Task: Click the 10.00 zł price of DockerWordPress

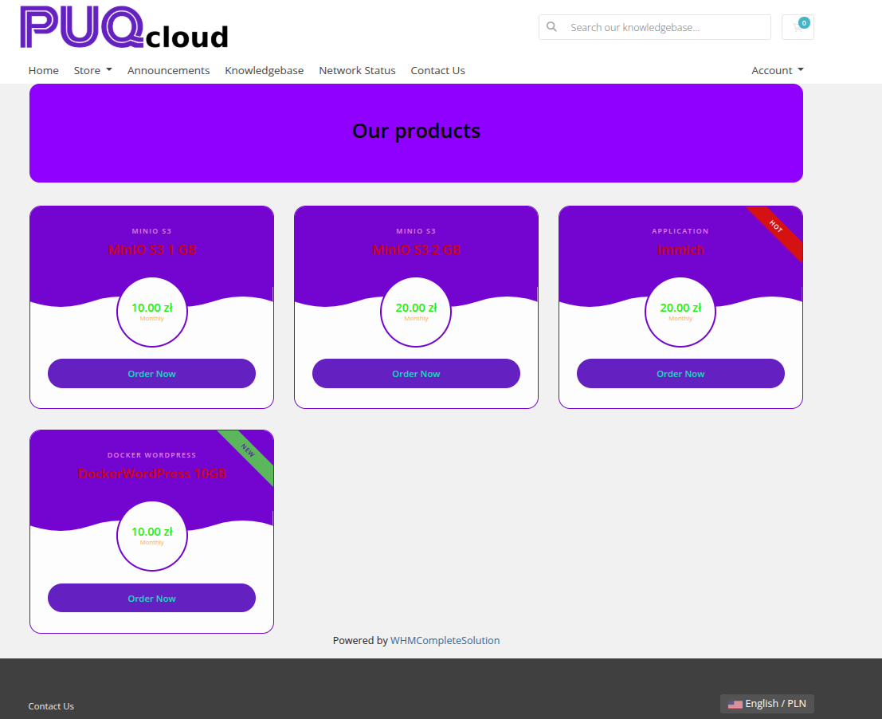Action: pyautogui.click(x=152, y=532)
